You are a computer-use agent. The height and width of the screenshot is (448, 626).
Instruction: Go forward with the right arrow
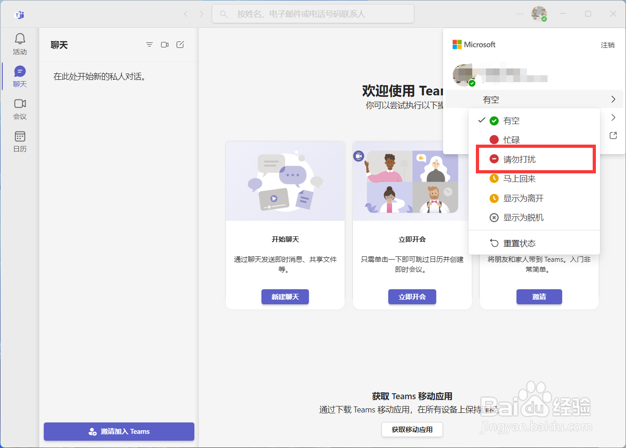coord(201,14)
